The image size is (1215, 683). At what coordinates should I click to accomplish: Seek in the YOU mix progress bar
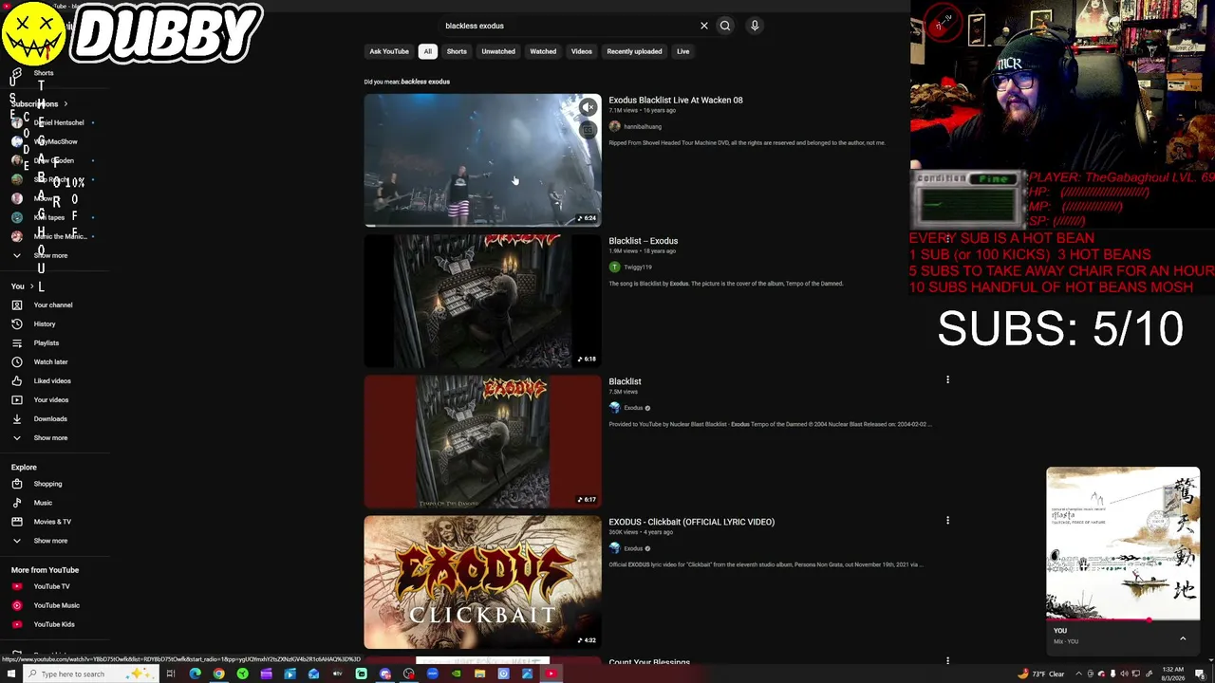tap(1123, 620)
